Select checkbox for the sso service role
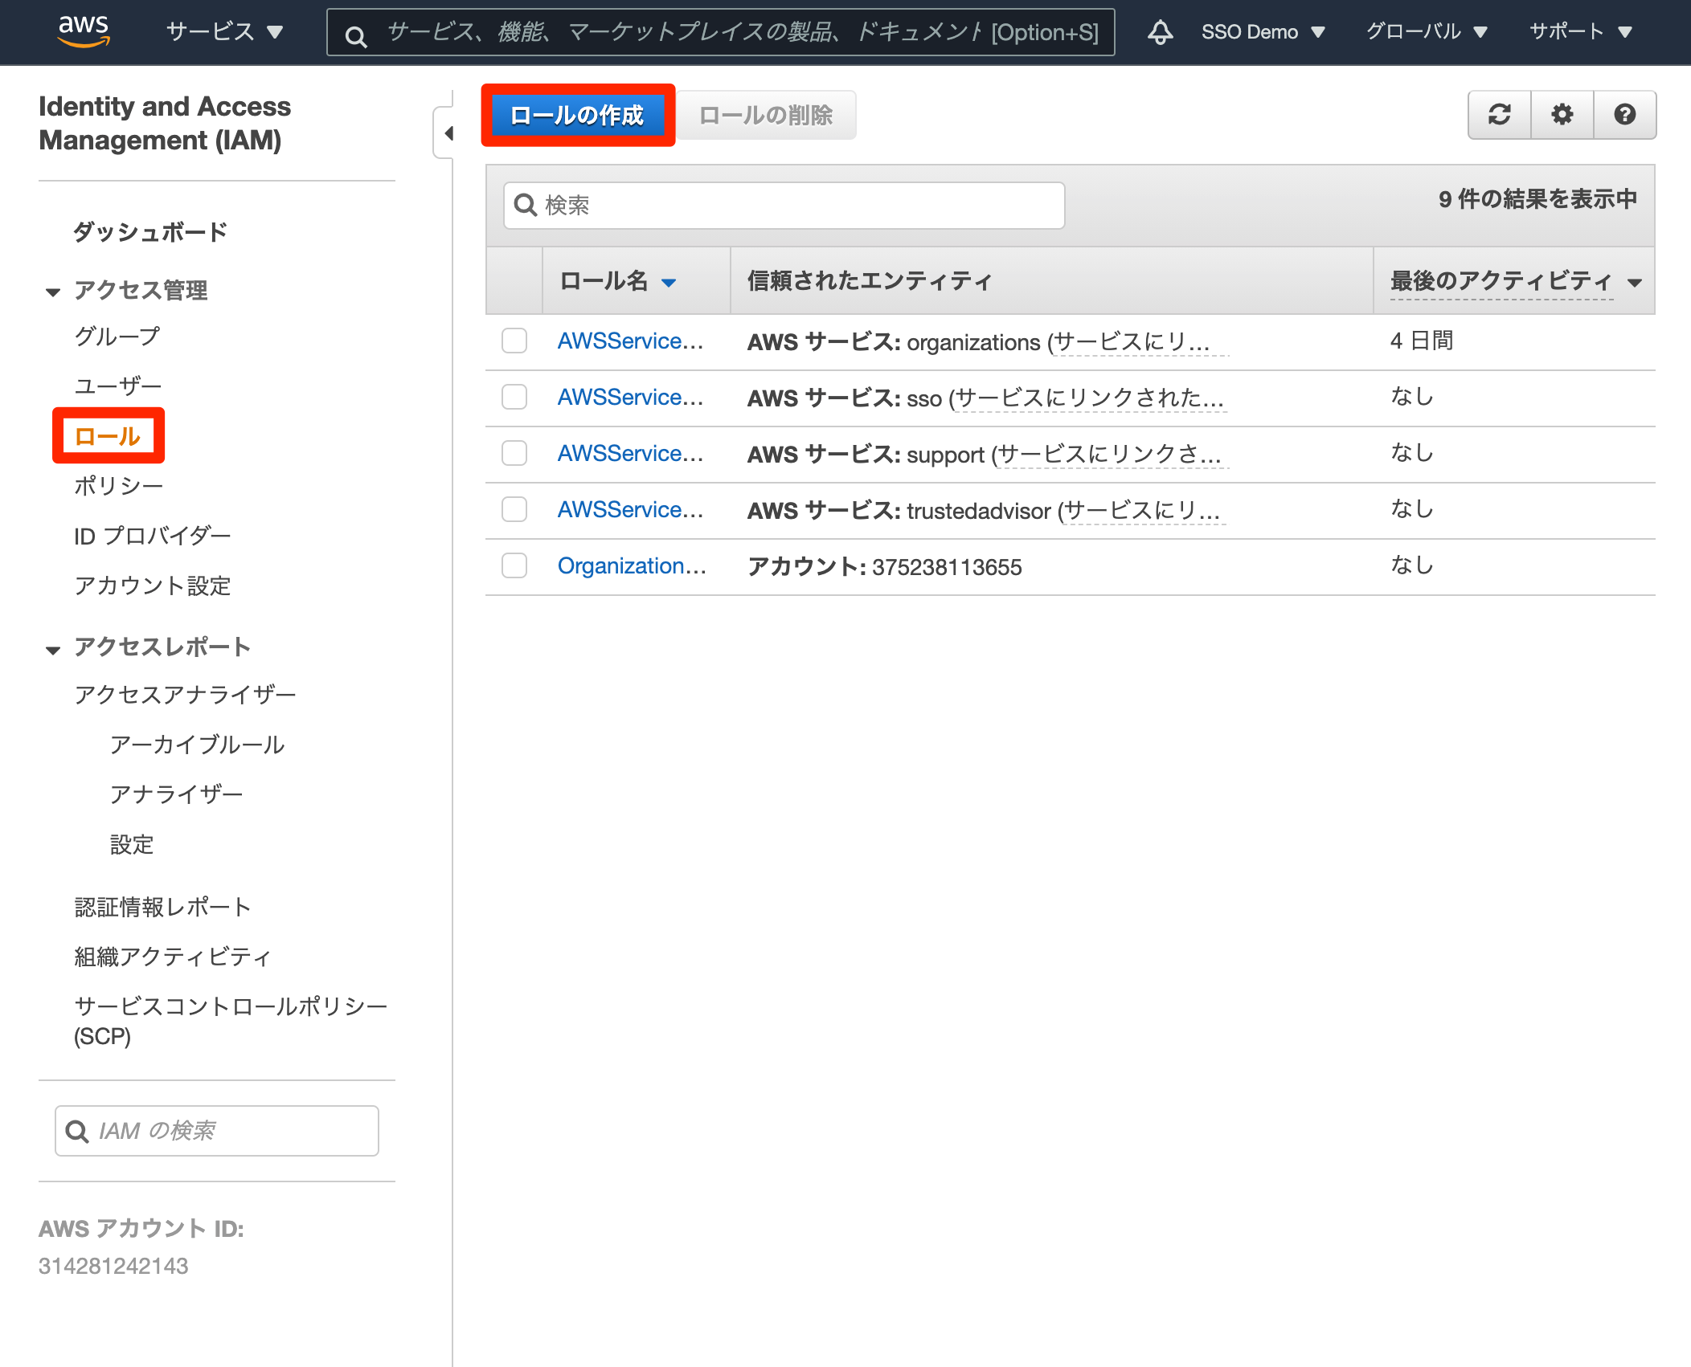This screenshot has width=1691, height=1367. pos(514,397)
